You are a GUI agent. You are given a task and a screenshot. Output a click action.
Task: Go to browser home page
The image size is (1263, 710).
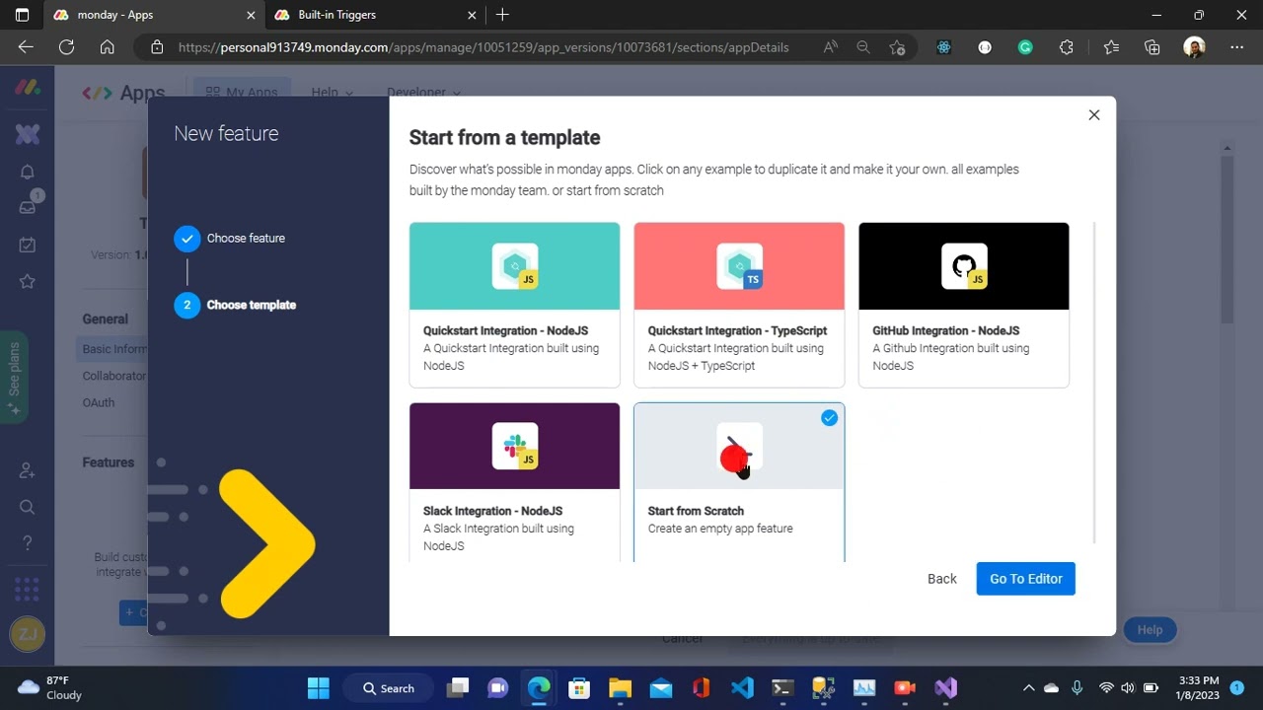tap(108, 47)
